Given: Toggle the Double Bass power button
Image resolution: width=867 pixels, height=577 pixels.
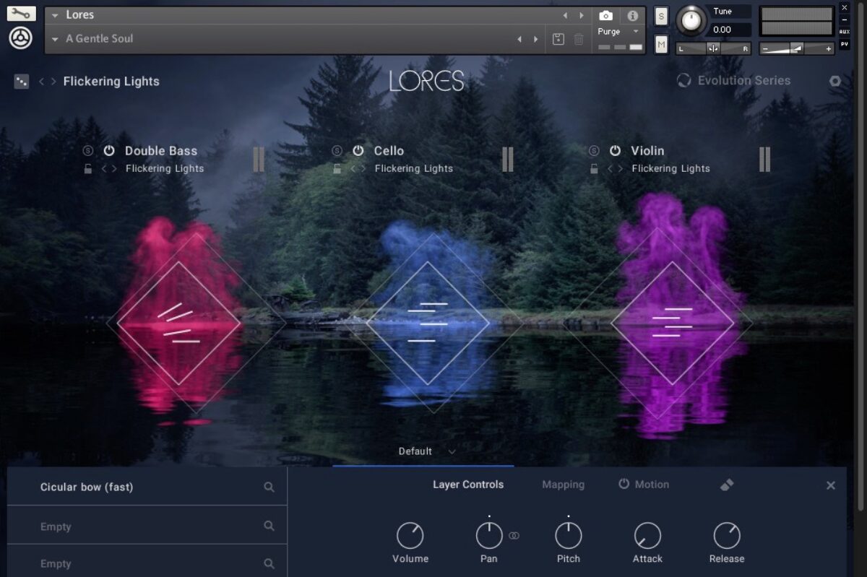Looking at the screenshot, I should click(109, 151).
